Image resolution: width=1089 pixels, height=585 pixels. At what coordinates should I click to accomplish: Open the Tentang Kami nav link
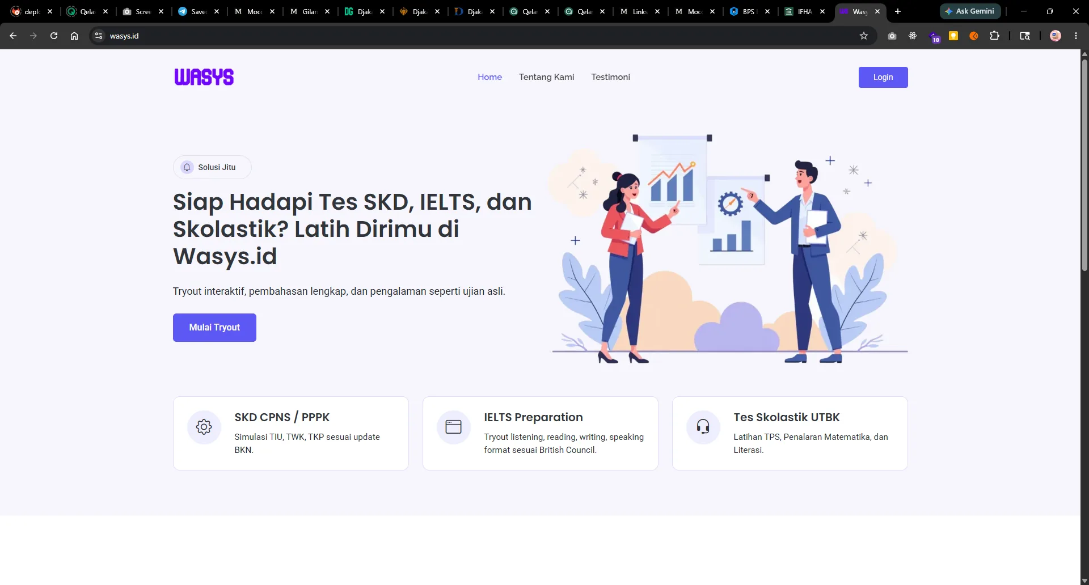coord(546,77)
